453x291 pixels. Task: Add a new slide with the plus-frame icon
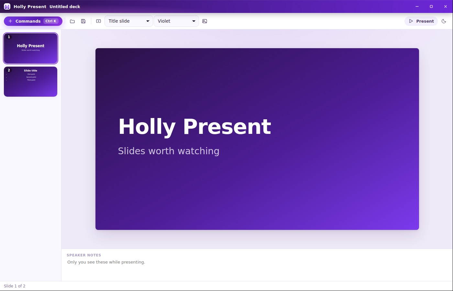pyautogui.click(x=99, y=21)
